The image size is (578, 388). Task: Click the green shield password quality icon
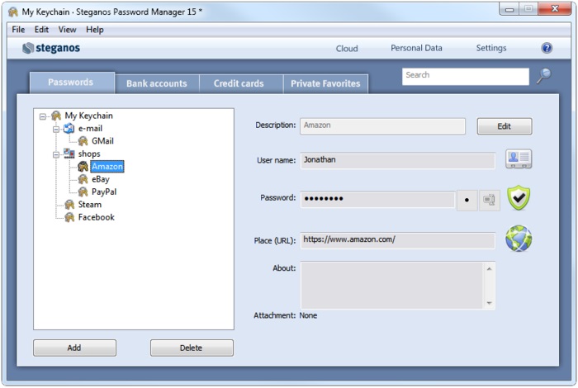tap(519, 199)
